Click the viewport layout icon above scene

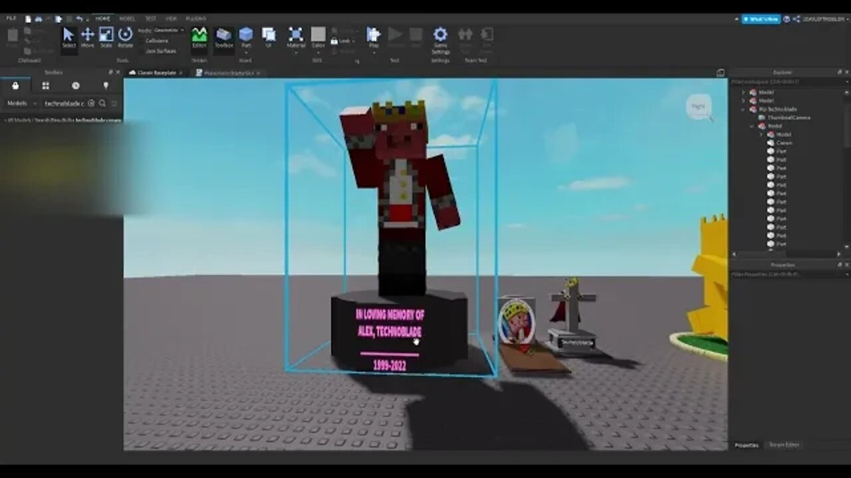[x=720, y=72]
